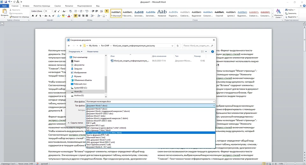Click the Up folder arrow in save dialog
The image size is (306, 165).
pyautogui.click(x=81, y=46)
